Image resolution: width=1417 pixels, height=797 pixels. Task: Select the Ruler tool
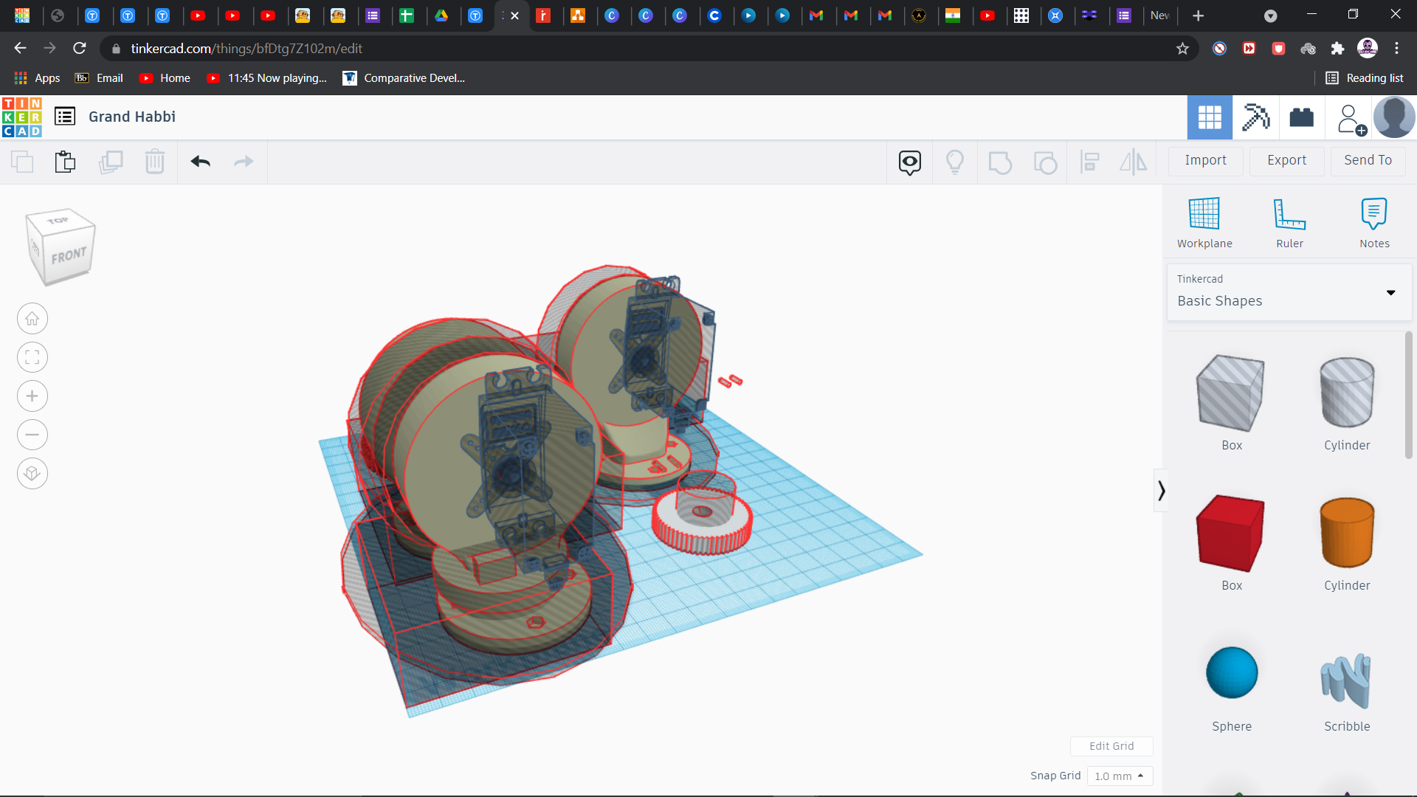1289,221
